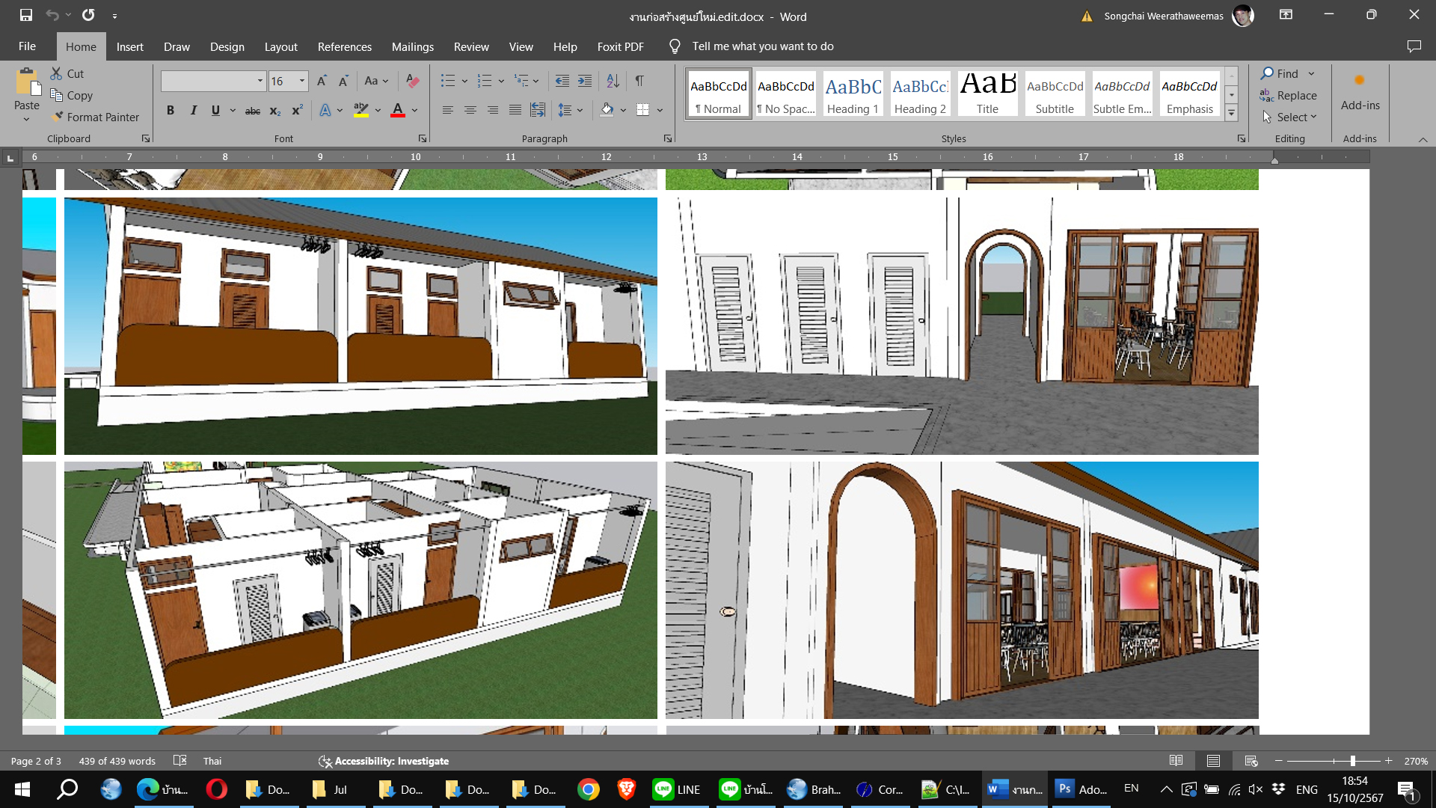Image resolution: width=1436 pixels, height=808 pixels.
Task: Open the Line Spacing dropdown
Action: click(x=580, y=110)
